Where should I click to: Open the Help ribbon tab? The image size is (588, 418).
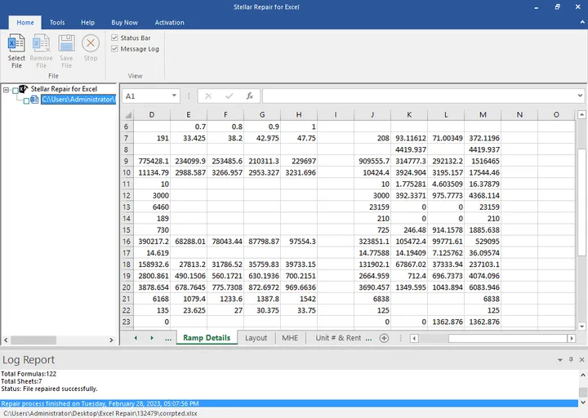tap(87, 23)
